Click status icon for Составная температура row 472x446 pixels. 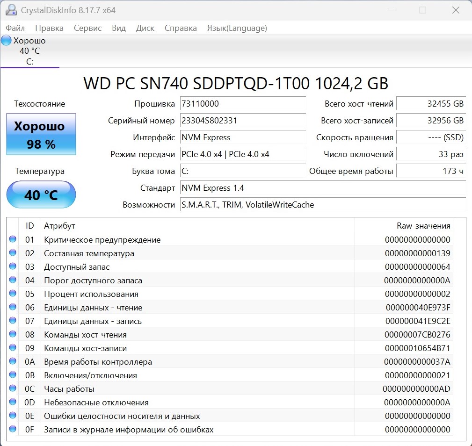[x=13, y=253]
